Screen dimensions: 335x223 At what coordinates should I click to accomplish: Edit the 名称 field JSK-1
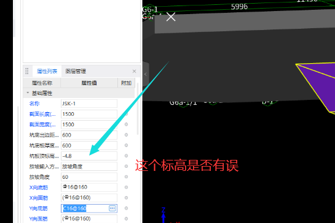pos(89,104)
